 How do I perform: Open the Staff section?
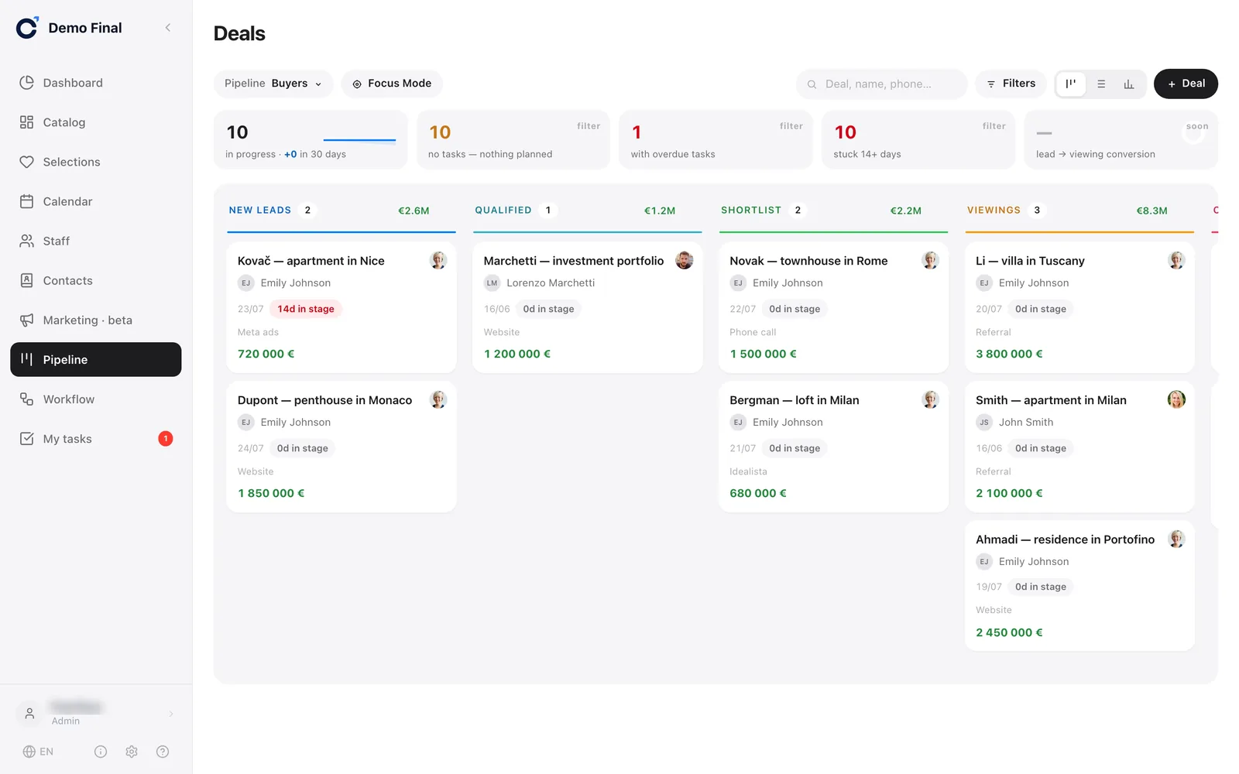tap(95, 241)
